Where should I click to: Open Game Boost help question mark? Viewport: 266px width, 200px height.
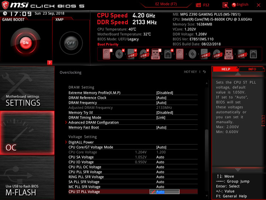coord(50,63)
